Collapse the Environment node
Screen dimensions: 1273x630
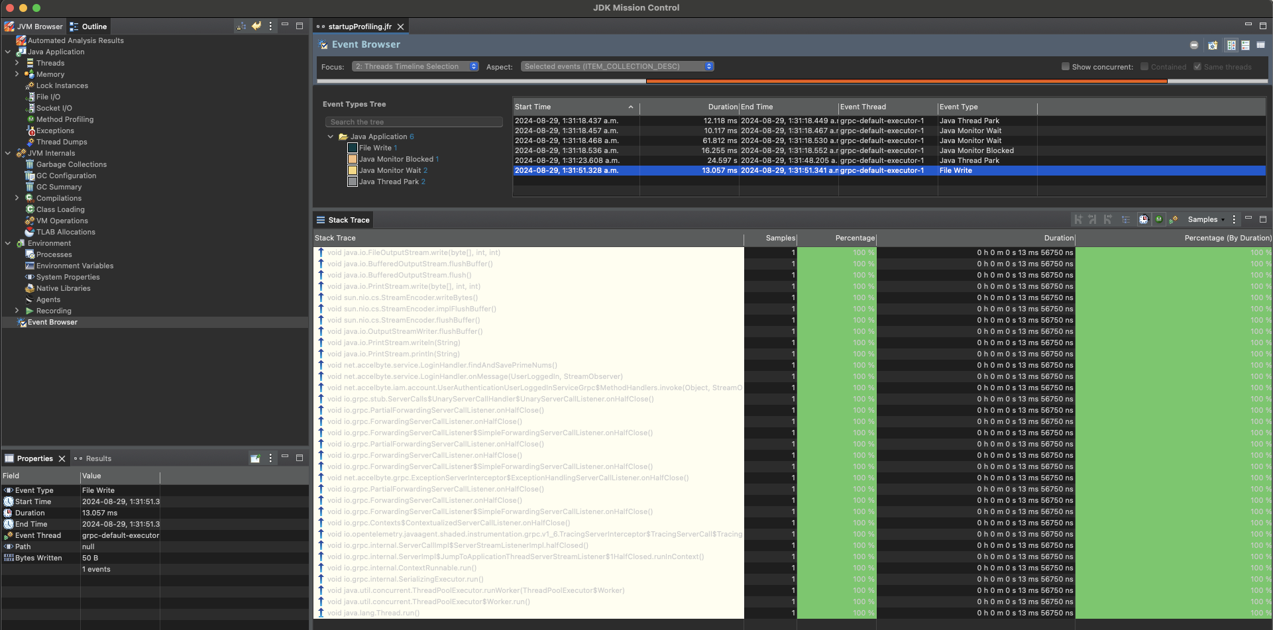click(x=8, y=243)
